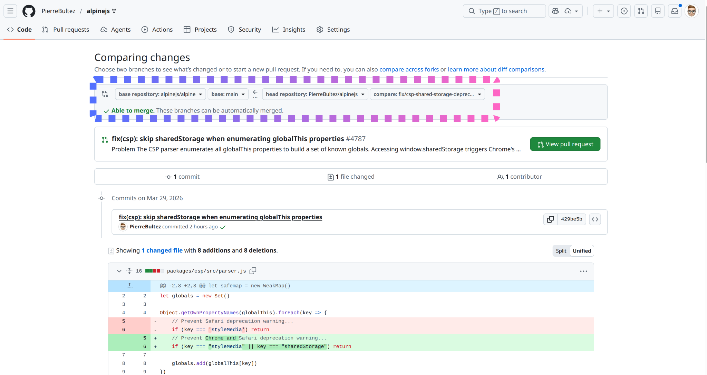The image size is (707, 375).
Task: Copy the full SHA of commit 429be5b
Action: (550, 219)
